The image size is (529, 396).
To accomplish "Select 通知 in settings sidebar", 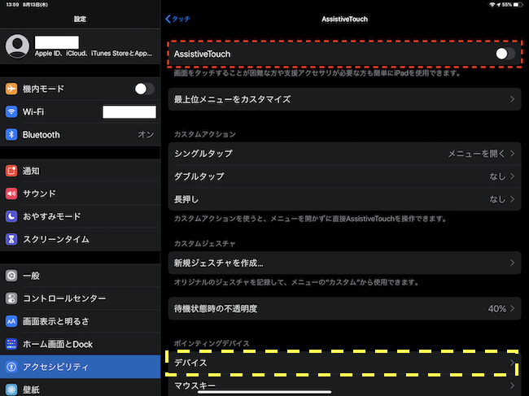I will tap(81, 171).
